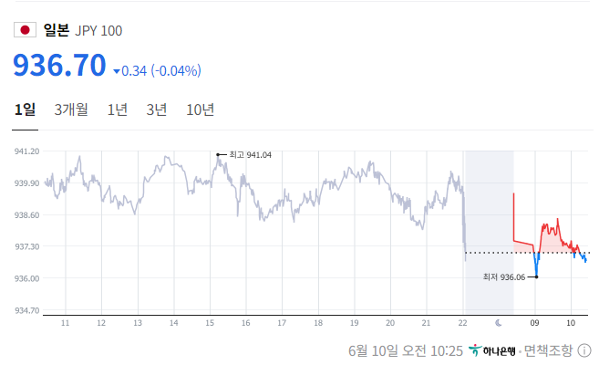Screen dimensions: 599x365
Task: Click the 최저 936.06 low point dot
Action: (x=536, y=276)
